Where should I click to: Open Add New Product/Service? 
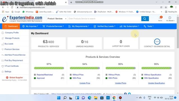click(15, 55)
